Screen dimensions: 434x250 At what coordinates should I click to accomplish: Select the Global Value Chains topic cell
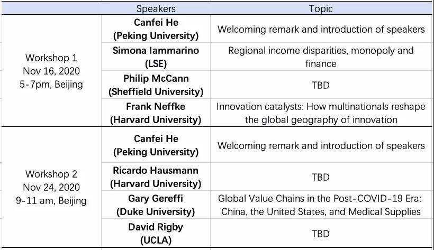(x=321, y=205)
